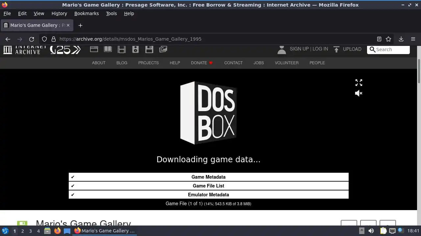The width and height of the screenshot is (421, 236).
Task: Open the Video film-strip icon
Action: [122, 49]
